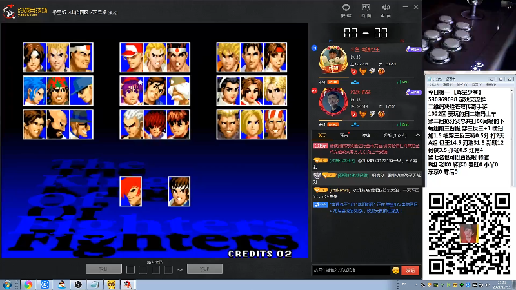Click the purple badge next to P2 name
Viewport: 516px width, 290px height.
click(x=413, y=92)
